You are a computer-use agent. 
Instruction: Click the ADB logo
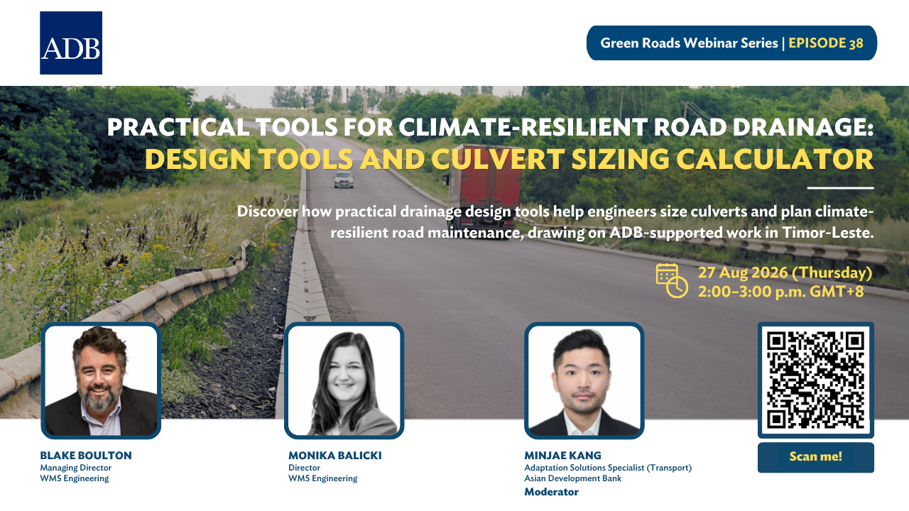(71, 43)
